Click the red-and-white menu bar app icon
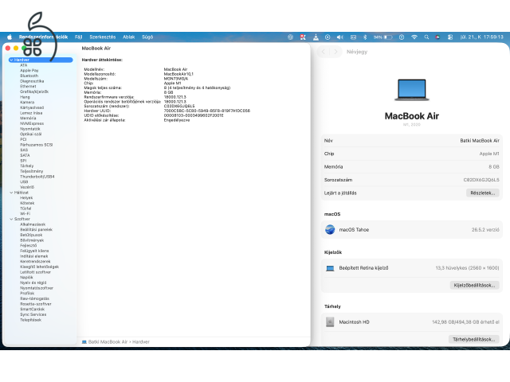The height and width of the screenshot is (382, 510). [x=303, y=37]
